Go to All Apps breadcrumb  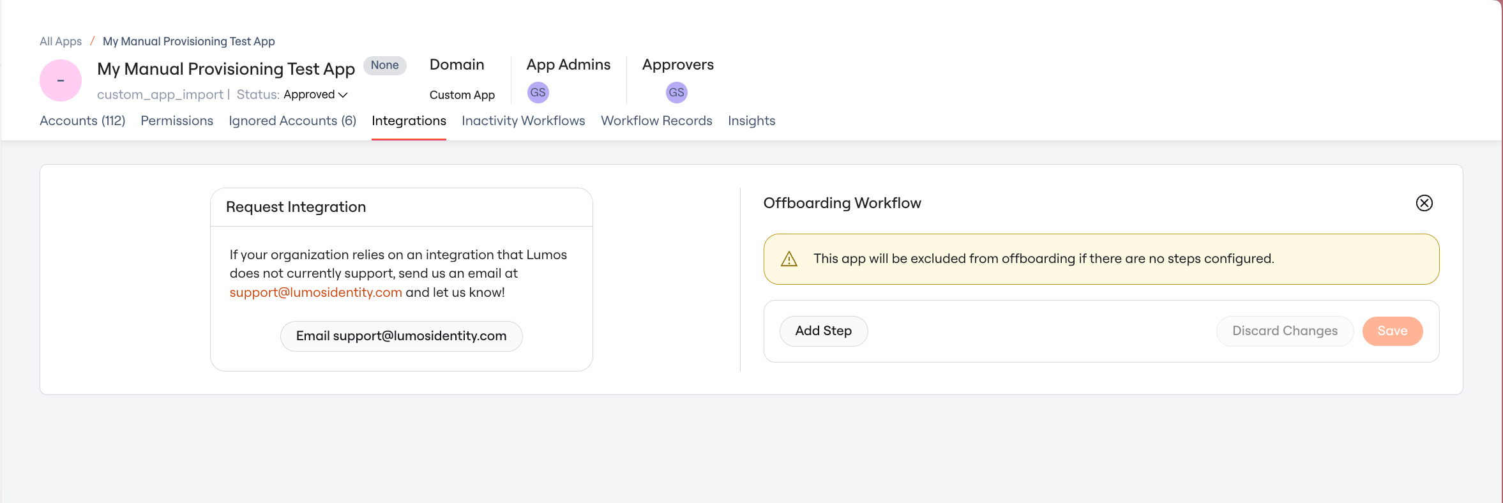pyautogui.click(x=61, y=41)
